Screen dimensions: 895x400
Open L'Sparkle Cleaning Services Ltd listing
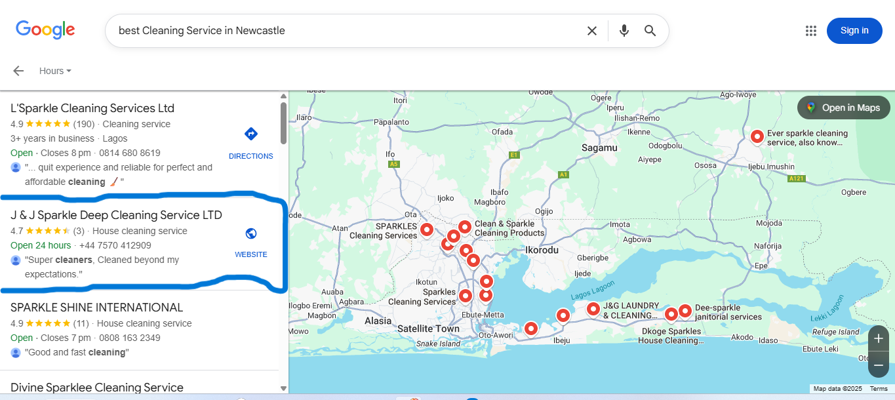click(x=92, y=108)
